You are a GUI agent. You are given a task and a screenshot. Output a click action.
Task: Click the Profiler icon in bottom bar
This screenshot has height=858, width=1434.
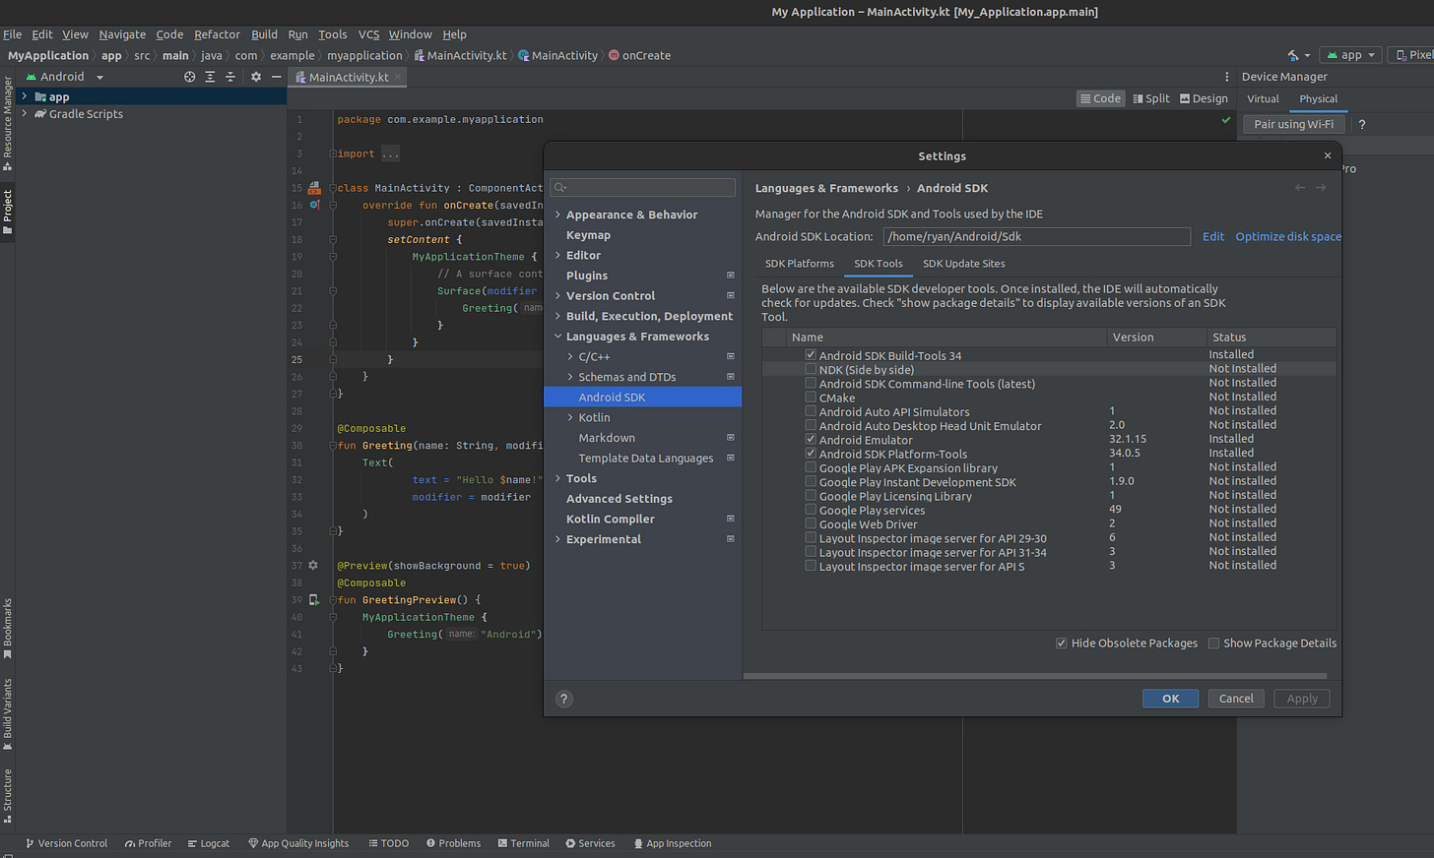tap(130, 843)
